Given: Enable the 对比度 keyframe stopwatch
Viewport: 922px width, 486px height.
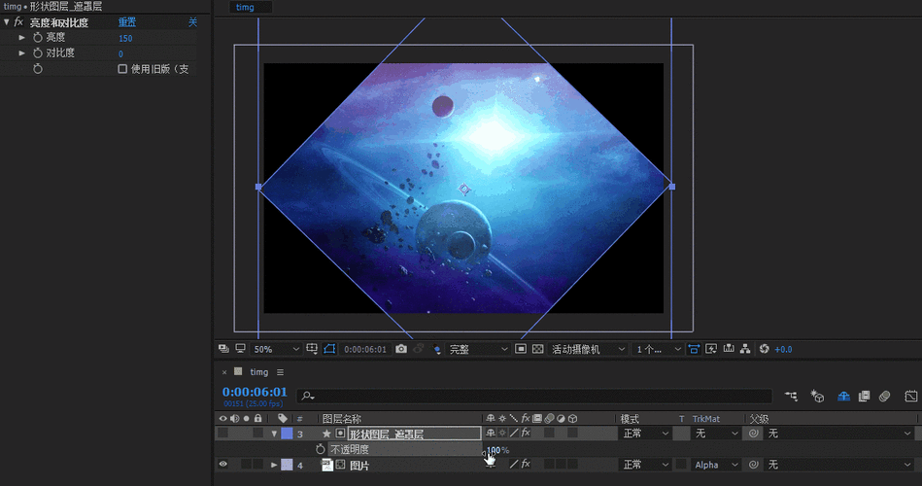Looking at the screenshot, I should point(38,52).
